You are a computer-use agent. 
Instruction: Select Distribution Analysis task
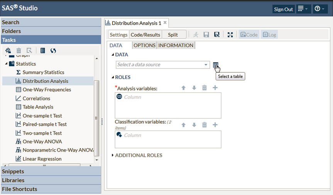click(46, 81)
